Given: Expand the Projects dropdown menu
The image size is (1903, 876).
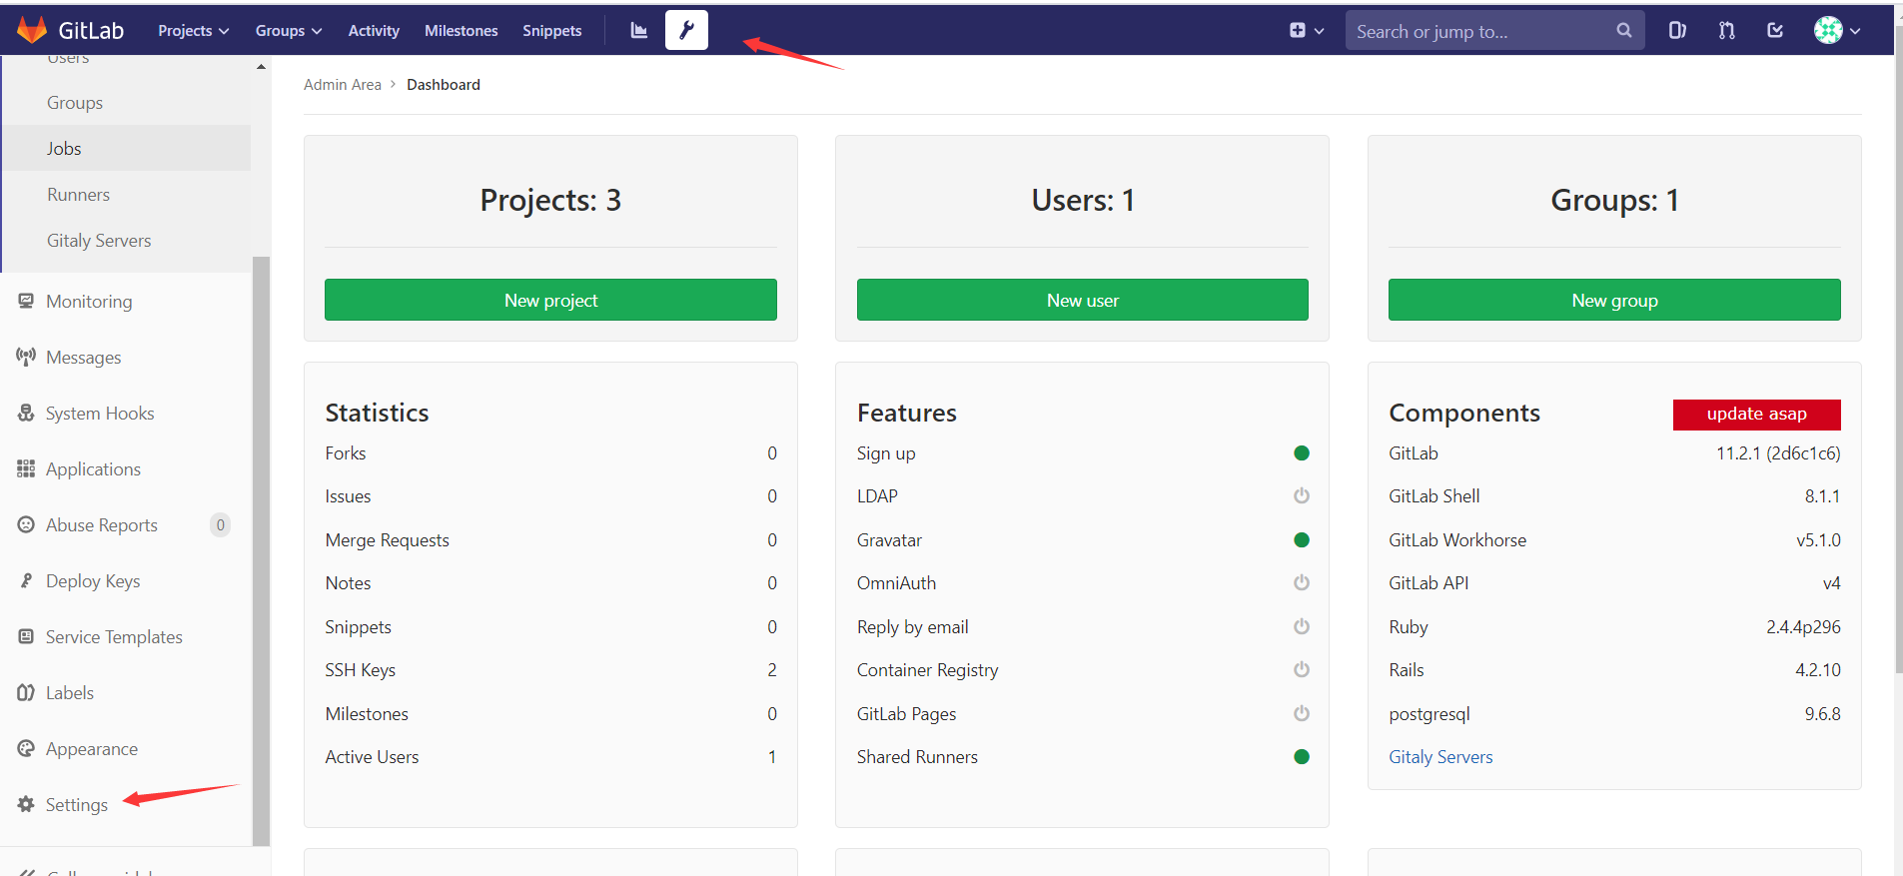Looking at the screenshot, I should click(194, 31).
